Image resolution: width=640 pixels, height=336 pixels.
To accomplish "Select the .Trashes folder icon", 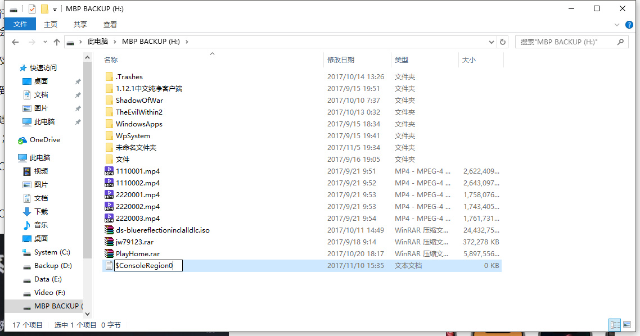I will pos(109,76).
